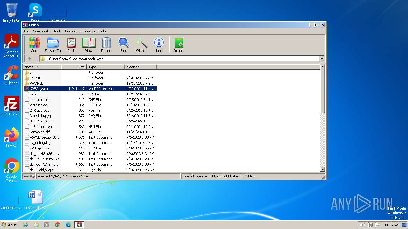The height and width of the screenshot is (229, 408).
Task: Click the file list scroll up arrow
Action: coord(322,67)
